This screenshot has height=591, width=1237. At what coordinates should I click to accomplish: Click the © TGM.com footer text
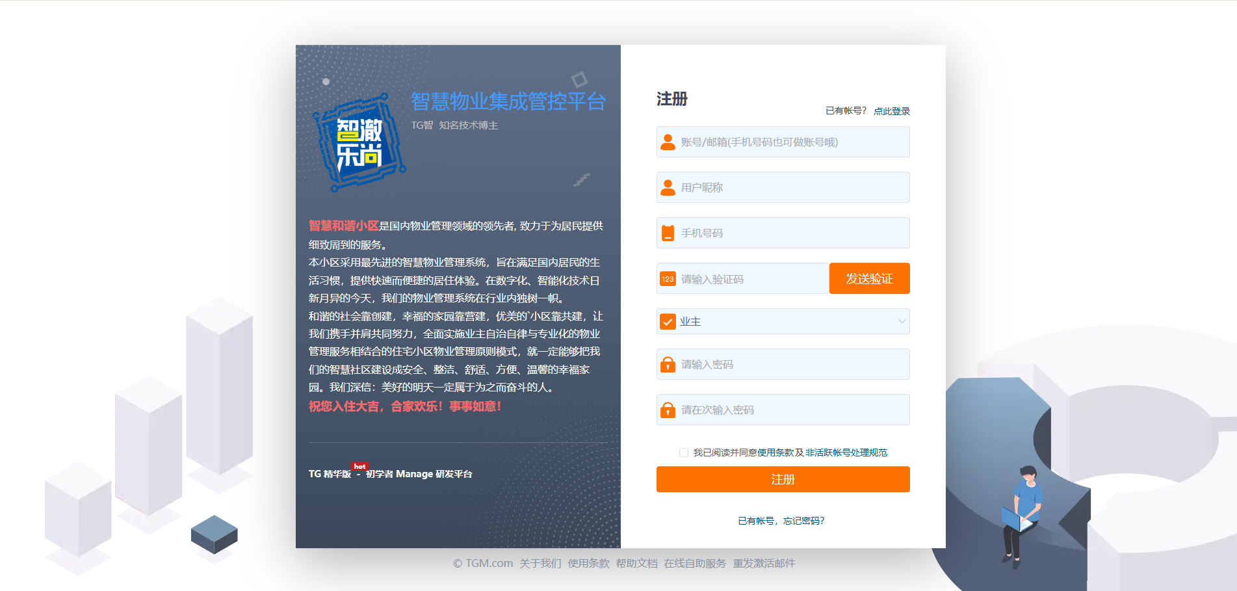coord(483,563)
